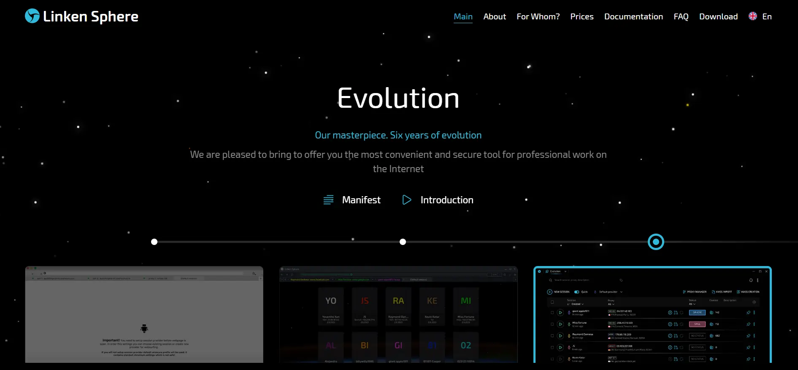Visit the FAQ page
The image size is (798, 370).
click(681, 16)
